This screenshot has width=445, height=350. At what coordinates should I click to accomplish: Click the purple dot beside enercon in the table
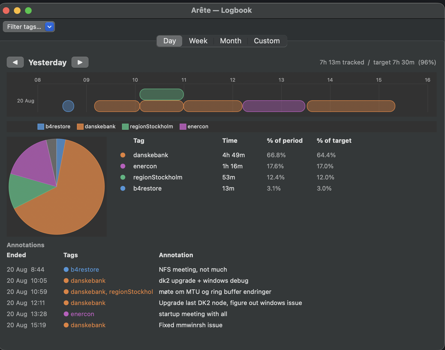click(123, 166)
